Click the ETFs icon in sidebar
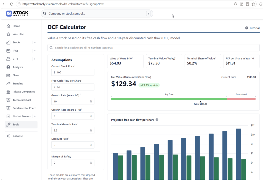Viewport: 263px width, 180px height. point(8,59)
